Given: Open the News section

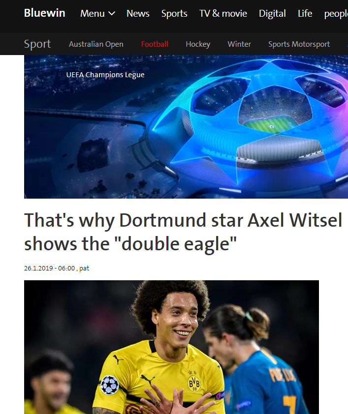Looking at the screenshot, I should click(x=138, y=13).
